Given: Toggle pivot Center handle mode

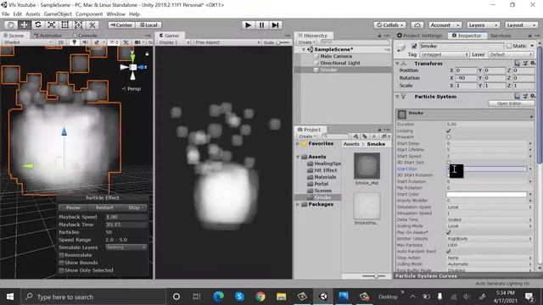Looking at the screenshot, I should coord(121,25).
